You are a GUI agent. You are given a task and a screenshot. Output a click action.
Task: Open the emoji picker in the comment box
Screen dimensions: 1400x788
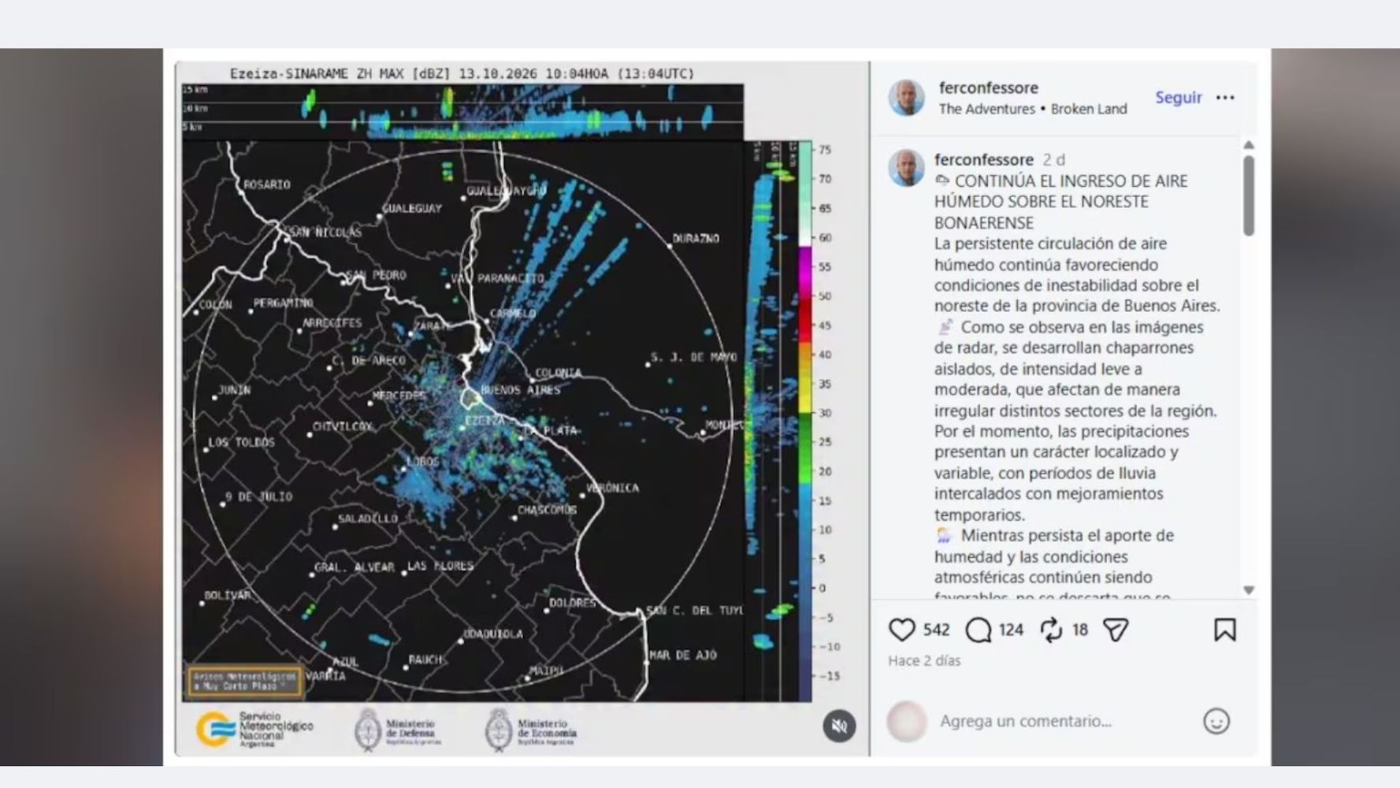(1216, 721)
